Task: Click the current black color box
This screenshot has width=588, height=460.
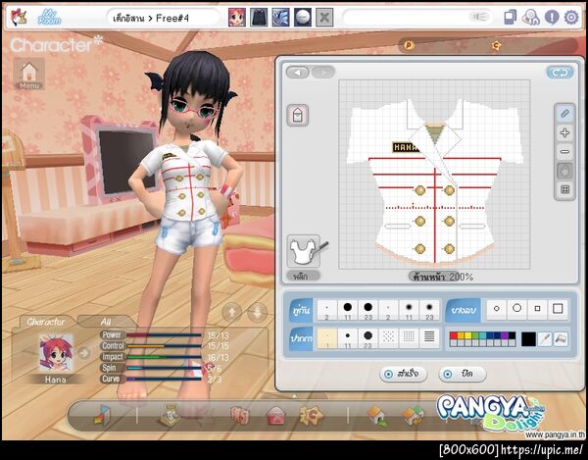Action: 528,339
